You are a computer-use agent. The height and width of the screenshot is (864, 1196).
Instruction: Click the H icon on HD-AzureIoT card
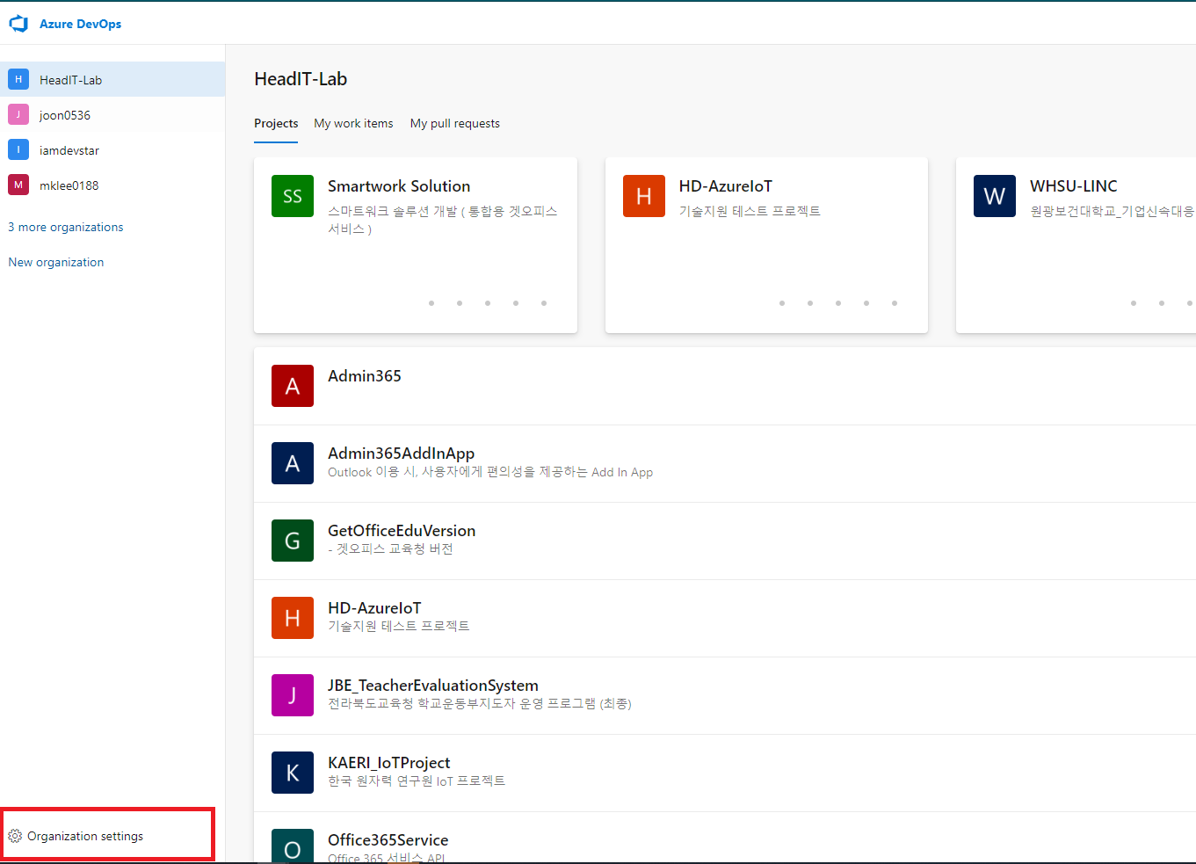click(644, 196)
